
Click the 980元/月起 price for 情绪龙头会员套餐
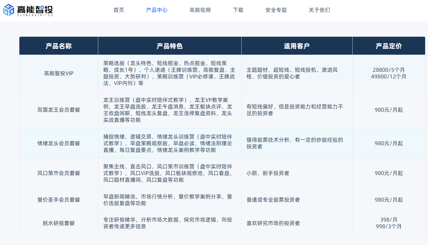point(389,143)
